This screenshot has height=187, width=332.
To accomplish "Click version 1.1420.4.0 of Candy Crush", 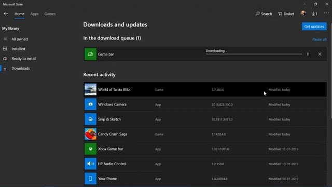I will point(218,134).
